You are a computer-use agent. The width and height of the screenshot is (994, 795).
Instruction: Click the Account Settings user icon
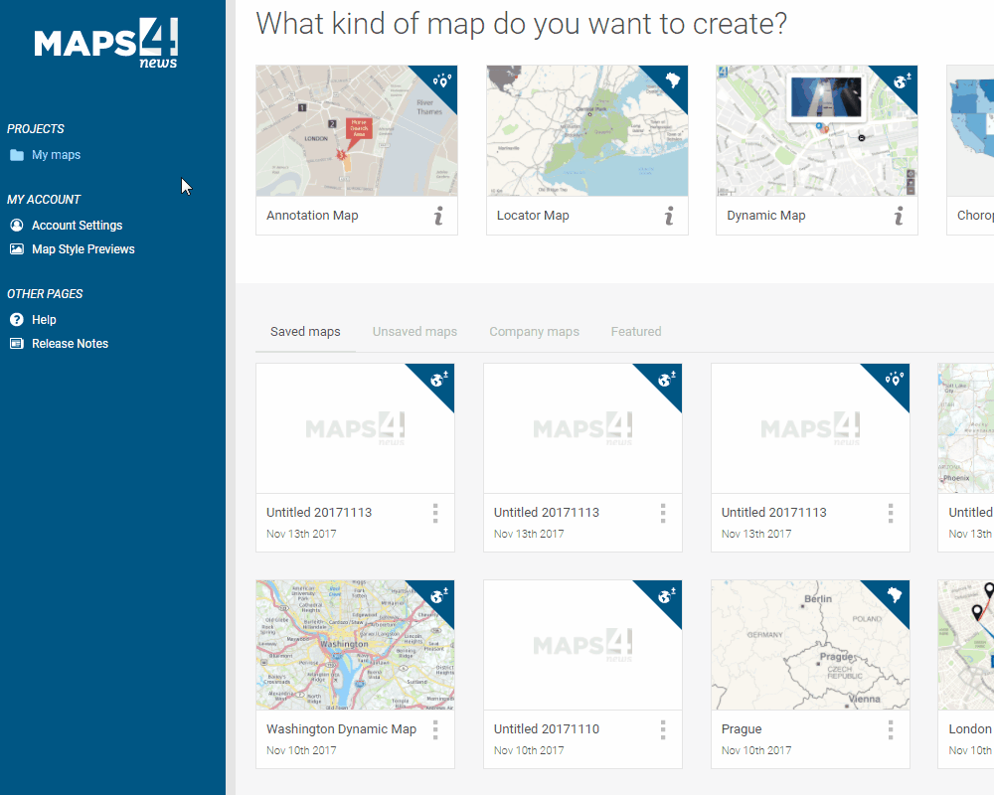pyautogui.click(x=17, y=225)
